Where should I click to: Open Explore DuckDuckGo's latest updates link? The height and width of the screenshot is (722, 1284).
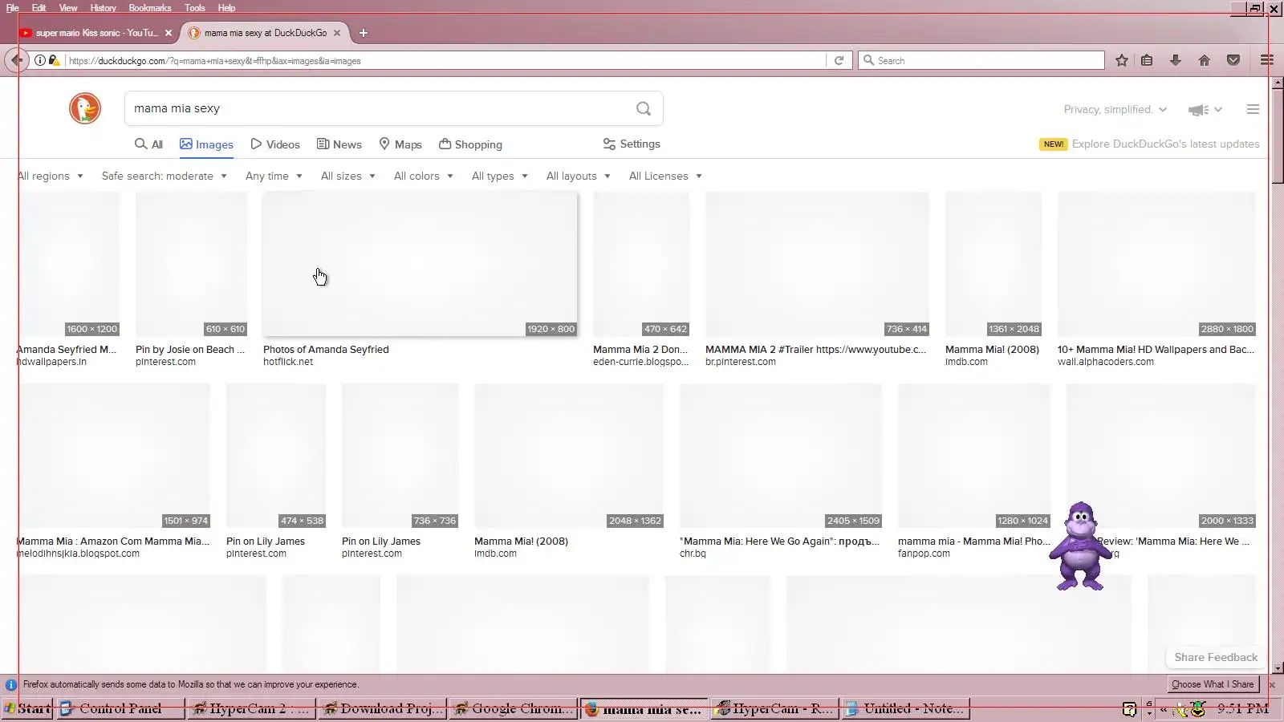coord(1165,144)
